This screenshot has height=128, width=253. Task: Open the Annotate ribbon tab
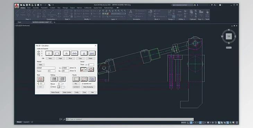pos(36,8)
